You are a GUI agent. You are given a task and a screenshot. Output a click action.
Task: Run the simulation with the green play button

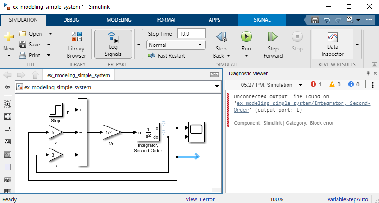246,37
